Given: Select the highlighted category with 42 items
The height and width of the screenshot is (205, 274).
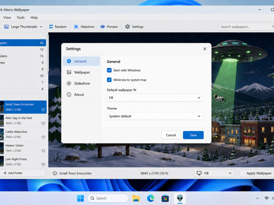Looking at the screenshot, I should point(23,43).
